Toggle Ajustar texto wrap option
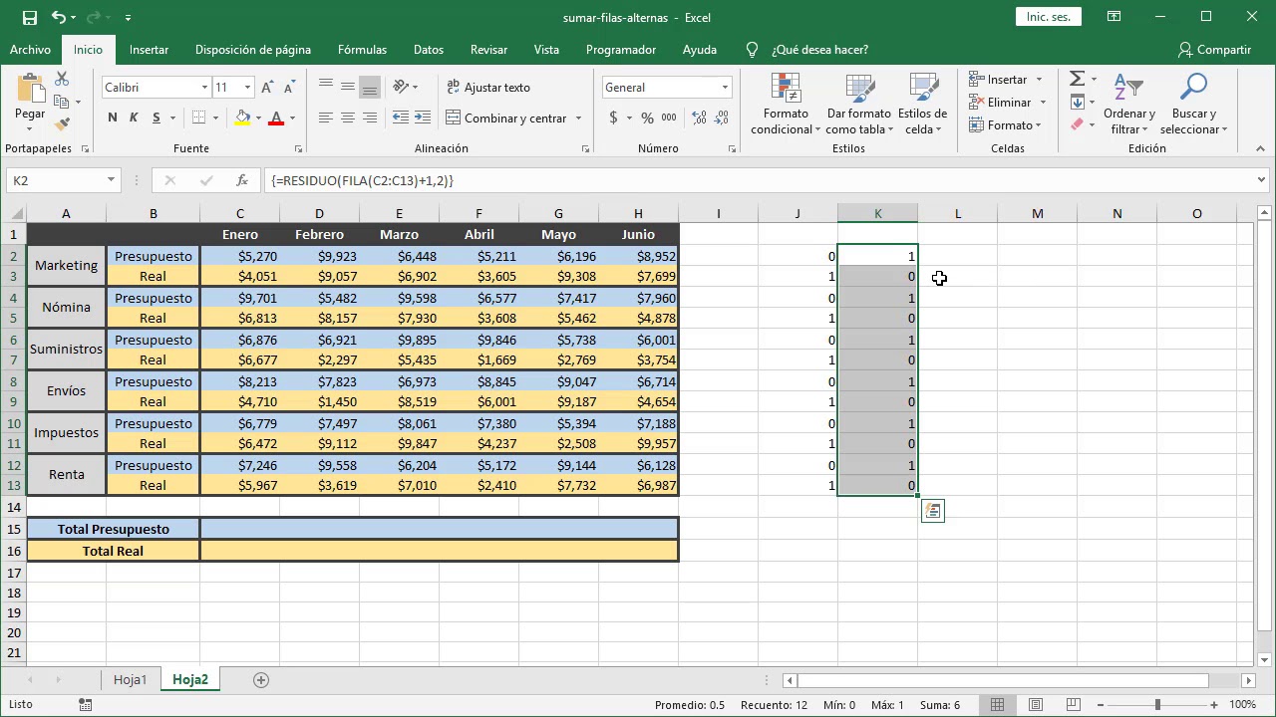The width and height of the screenshot is (1276, 717). [x=488, y=88]
